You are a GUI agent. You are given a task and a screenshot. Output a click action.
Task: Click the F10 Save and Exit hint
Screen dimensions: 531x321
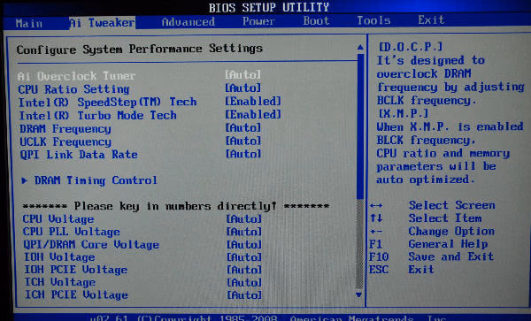(x=431, y=256)
